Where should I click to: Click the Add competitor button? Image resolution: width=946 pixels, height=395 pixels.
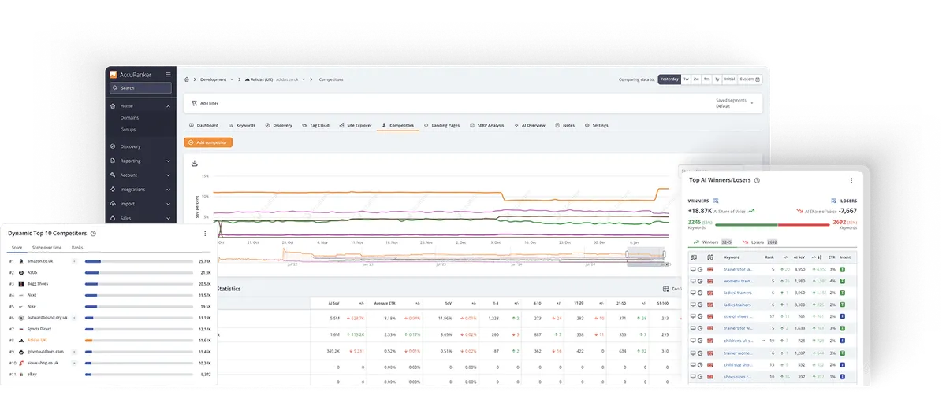coord(208,142)
